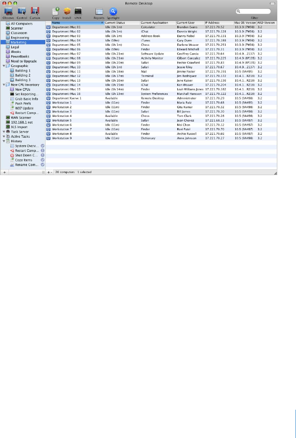Viewport: 296px width, 438px height.
Task: Click the sidebar divider handle in the bottom bar
Action: (x=43, y=172)
